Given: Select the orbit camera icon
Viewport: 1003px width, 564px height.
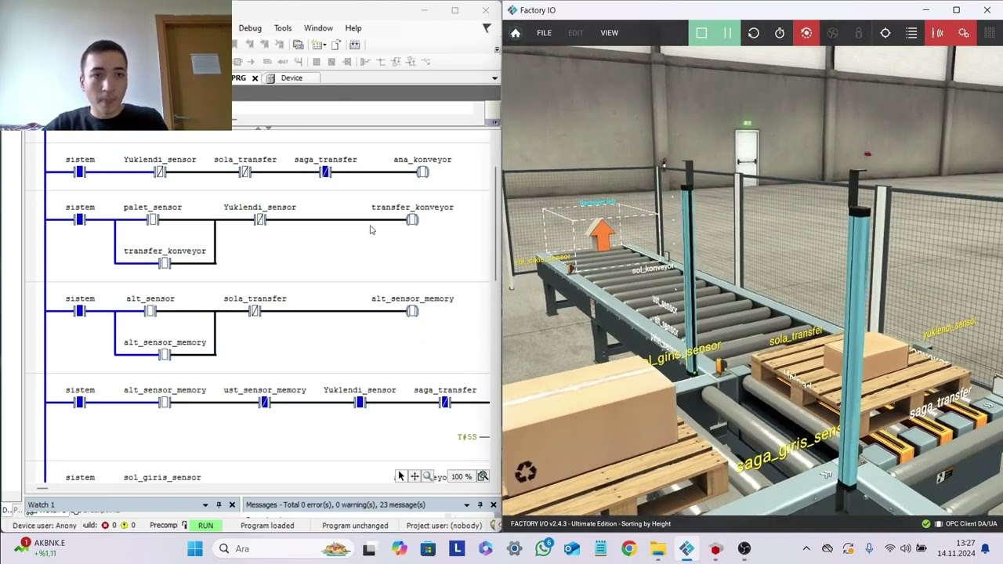Looking at the screenshot, I should click(x=833, y=33).
